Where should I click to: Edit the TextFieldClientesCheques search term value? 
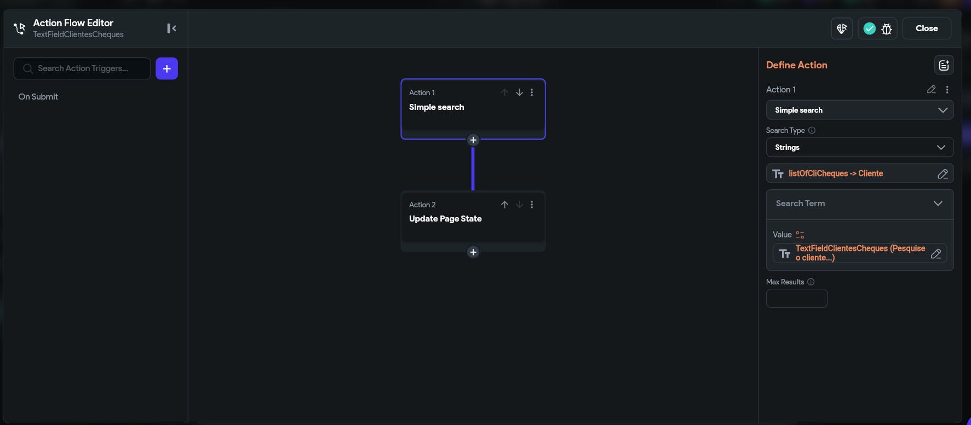click(x=936, y=254)
